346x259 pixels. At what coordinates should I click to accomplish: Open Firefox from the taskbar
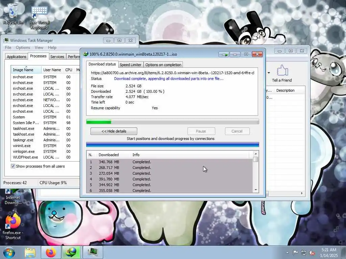pos(51,252)
